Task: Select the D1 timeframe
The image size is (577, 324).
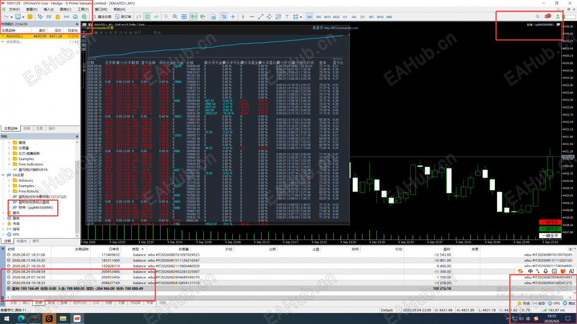Action: coord(363,17)
